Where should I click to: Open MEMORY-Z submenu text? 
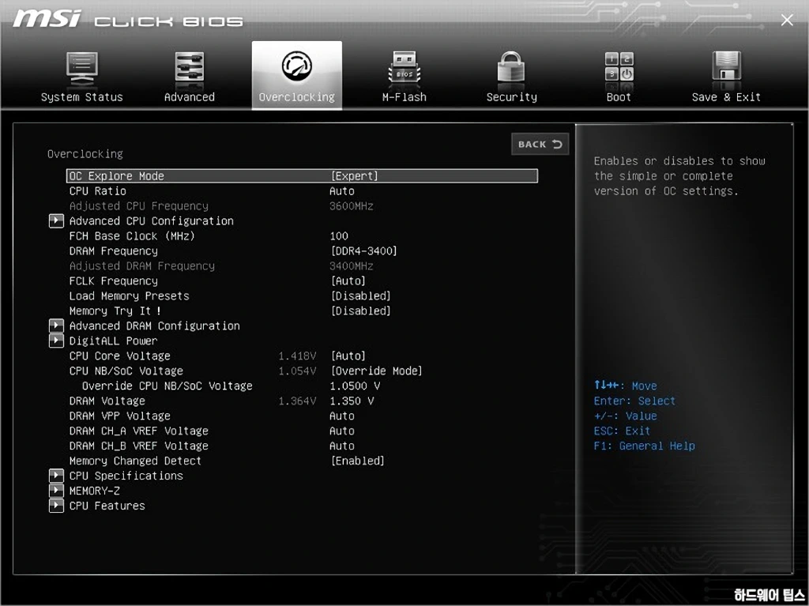94,491
